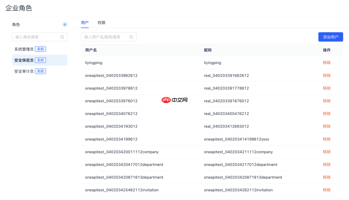Viewport: 349px width, 200px height.
Task: Click the 企业角色 page title
Action: (18, 8)
